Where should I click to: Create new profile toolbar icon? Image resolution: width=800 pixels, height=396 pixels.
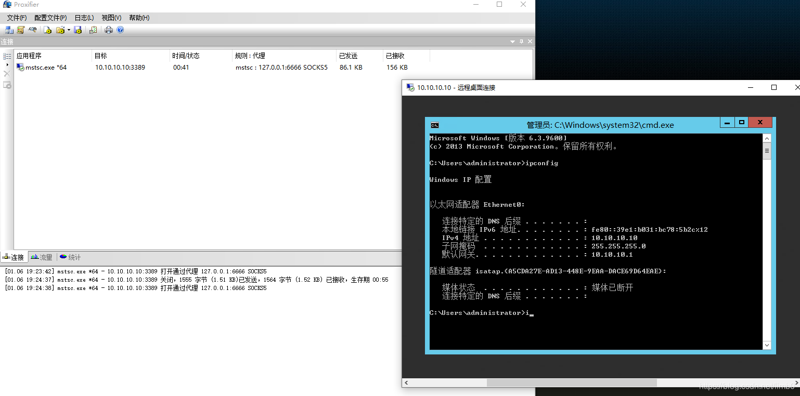47,30
